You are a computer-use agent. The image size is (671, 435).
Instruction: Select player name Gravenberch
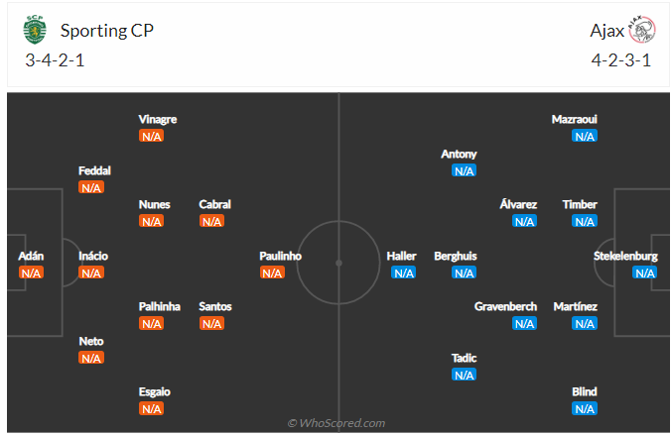505,307
